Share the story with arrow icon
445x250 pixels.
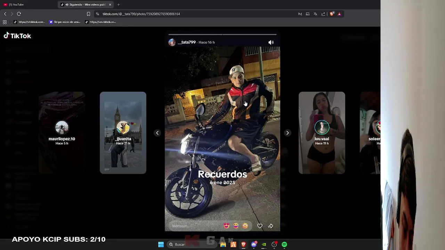click(x=271, y=226)
